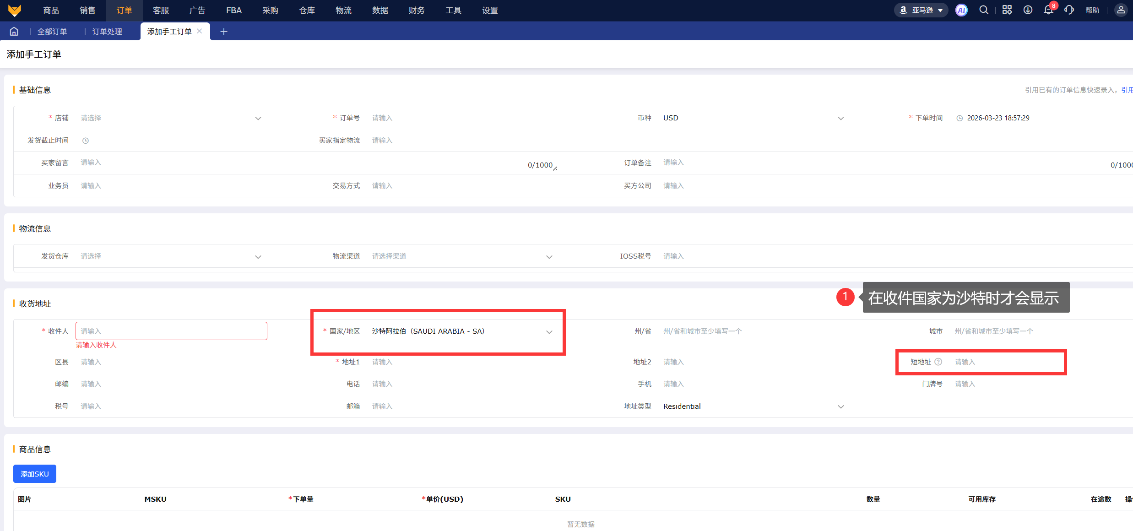Open the user account avatar icon

tap(1120, 10)
